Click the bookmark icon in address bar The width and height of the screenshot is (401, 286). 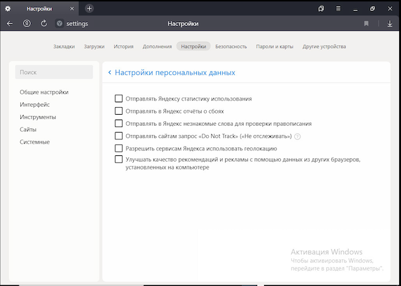(366, 23)
